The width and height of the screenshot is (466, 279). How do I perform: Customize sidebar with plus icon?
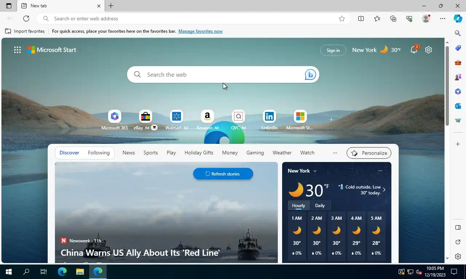click(x=458, y=144)
